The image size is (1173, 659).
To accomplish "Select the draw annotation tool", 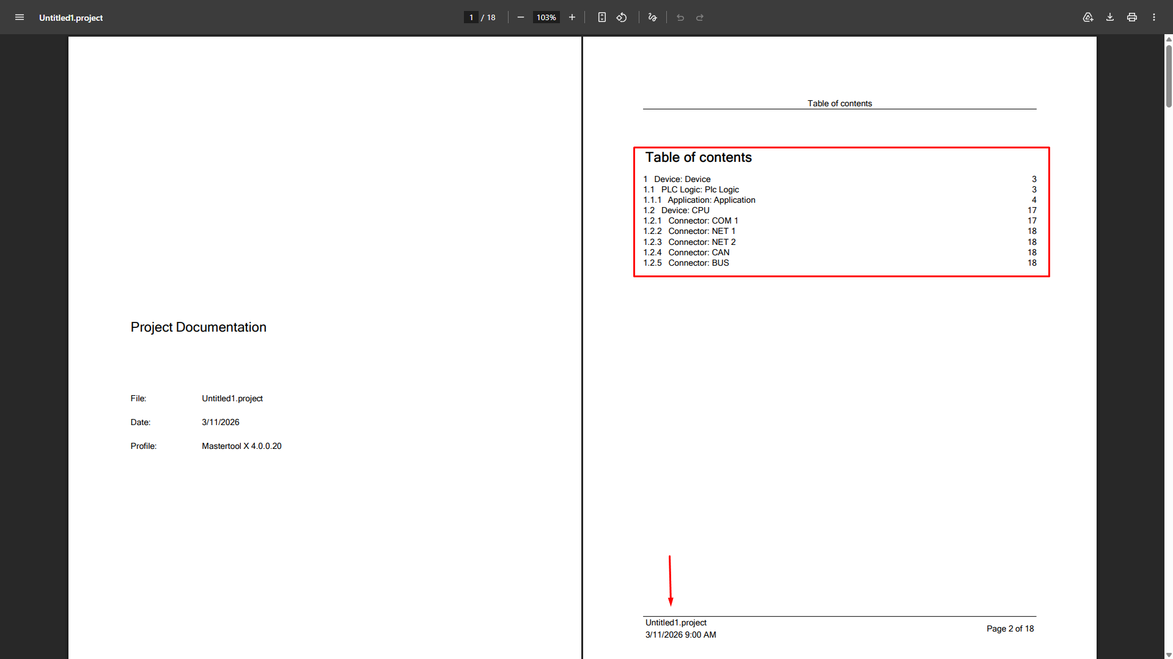I will [x=653, y=17].
